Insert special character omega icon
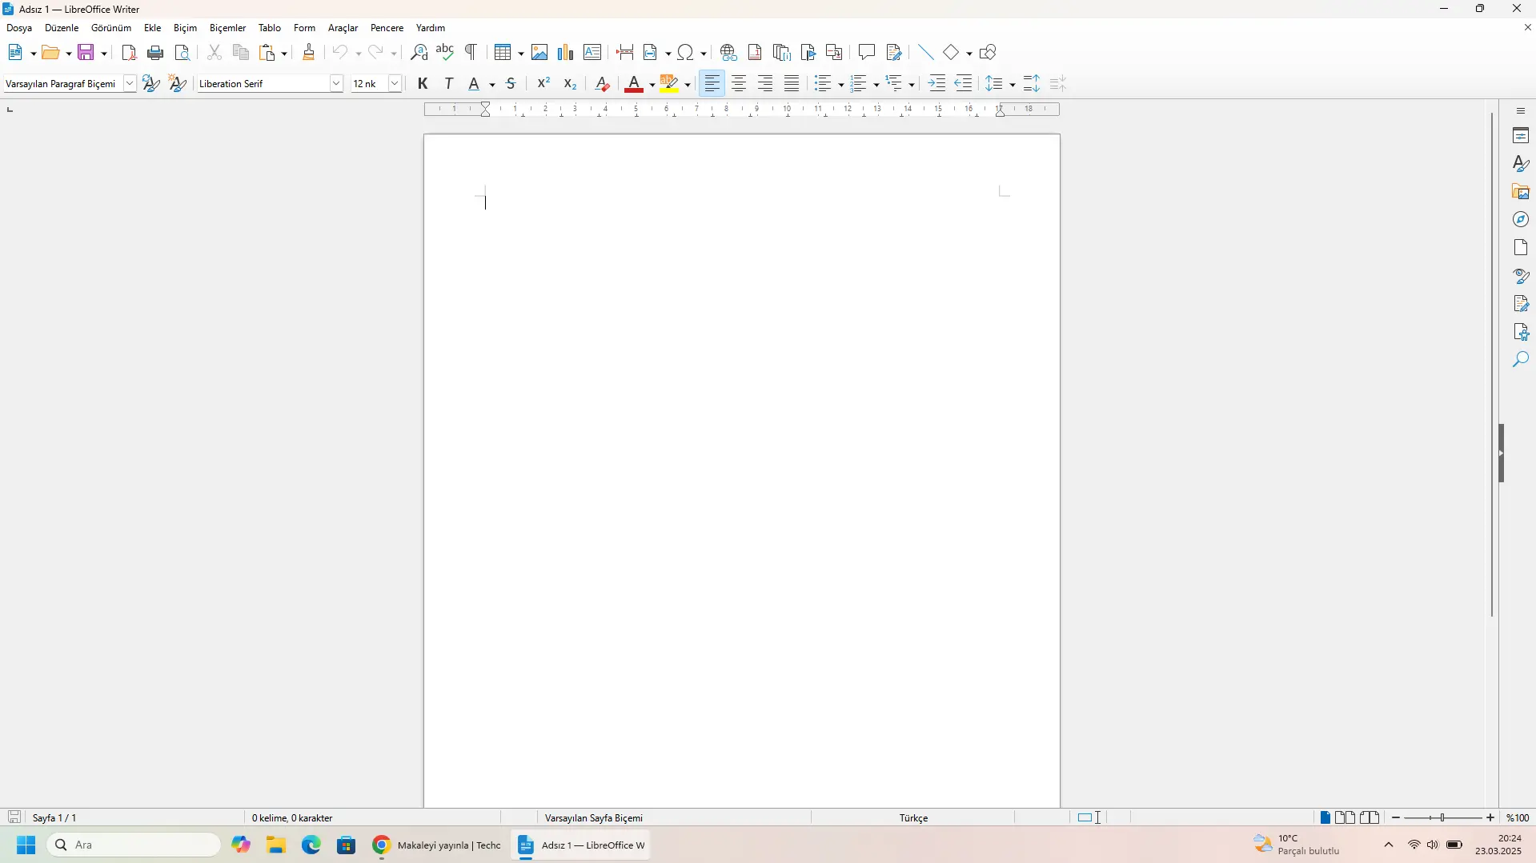This screenshot has width=1536, height=863. coord(685,53)
